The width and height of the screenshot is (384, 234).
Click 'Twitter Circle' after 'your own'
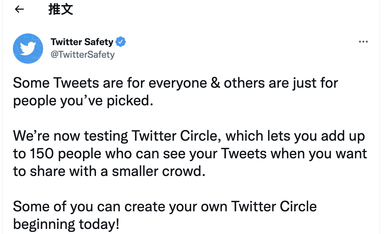pos(274,207)
